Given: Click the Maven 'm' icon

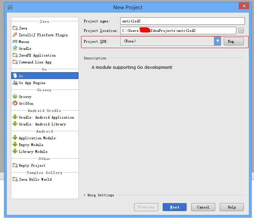Looking at the screenshot, I should (15, 42).
